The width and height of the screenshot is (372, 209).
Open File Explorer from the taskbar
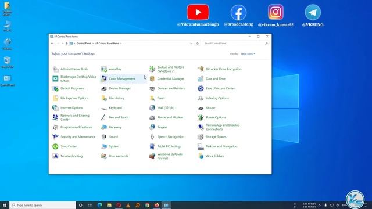(109, 205)
